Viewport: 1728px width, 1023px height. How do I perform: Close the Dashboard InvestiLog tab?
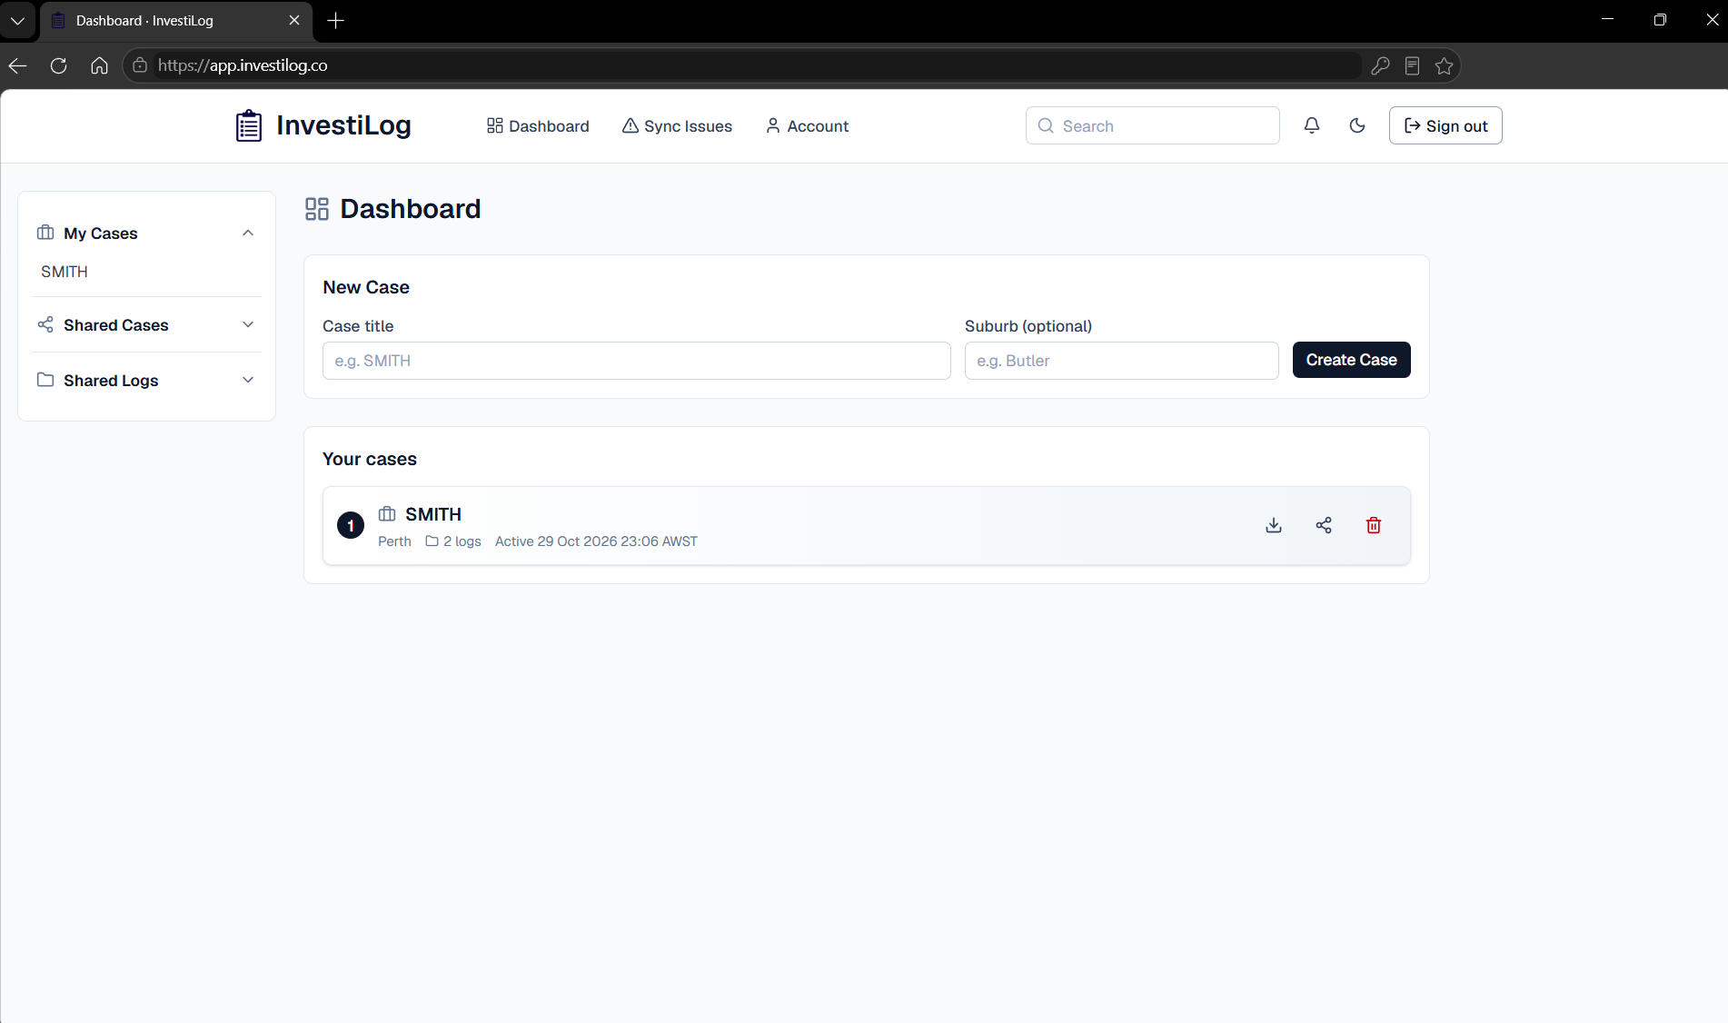tap(294, 20)
